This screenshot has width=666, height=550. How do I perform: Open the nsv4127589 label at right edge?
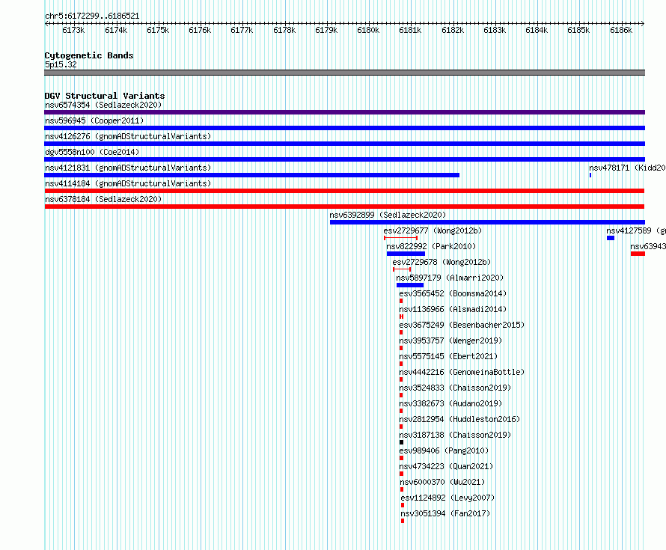[636, 230]
